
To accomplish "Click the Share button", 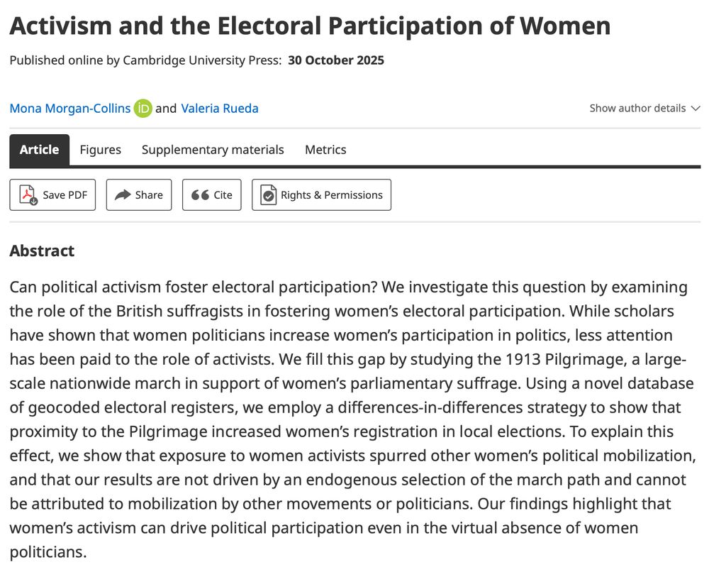I will point(138,194).
